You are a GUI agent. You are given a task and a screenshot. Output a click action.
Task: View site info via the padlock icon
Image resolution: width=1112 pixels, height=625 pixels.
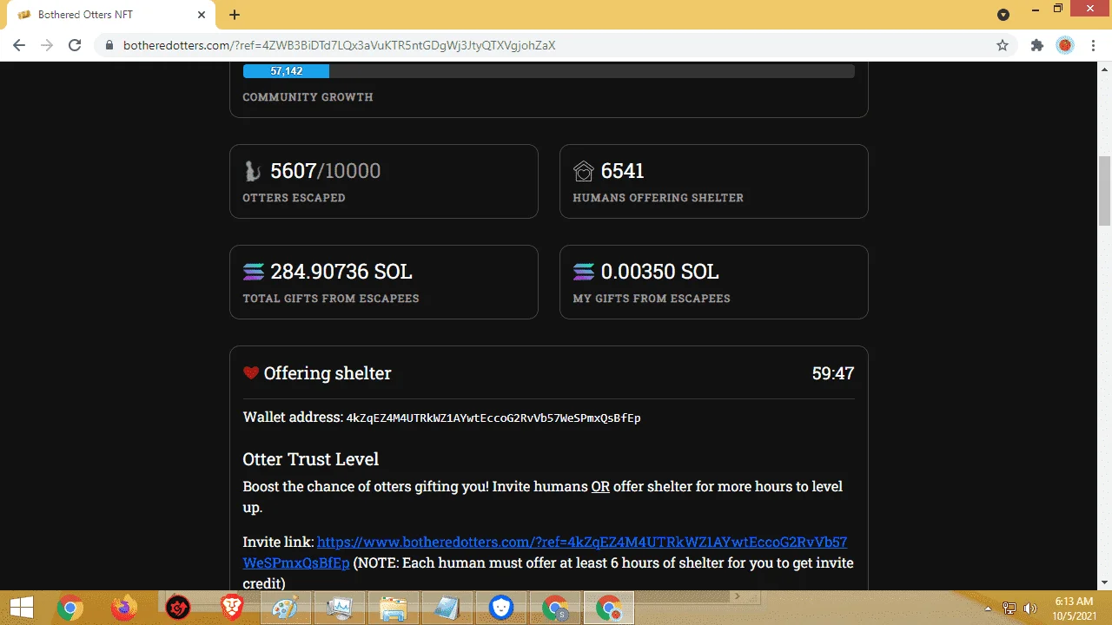tap(109, 45)
